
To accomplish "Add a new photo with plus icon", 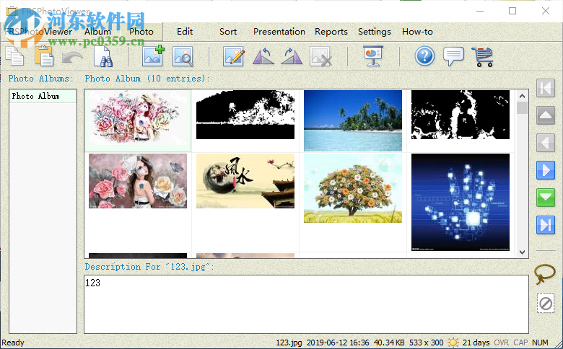I will pyautogui.click(x=153, y=56).
